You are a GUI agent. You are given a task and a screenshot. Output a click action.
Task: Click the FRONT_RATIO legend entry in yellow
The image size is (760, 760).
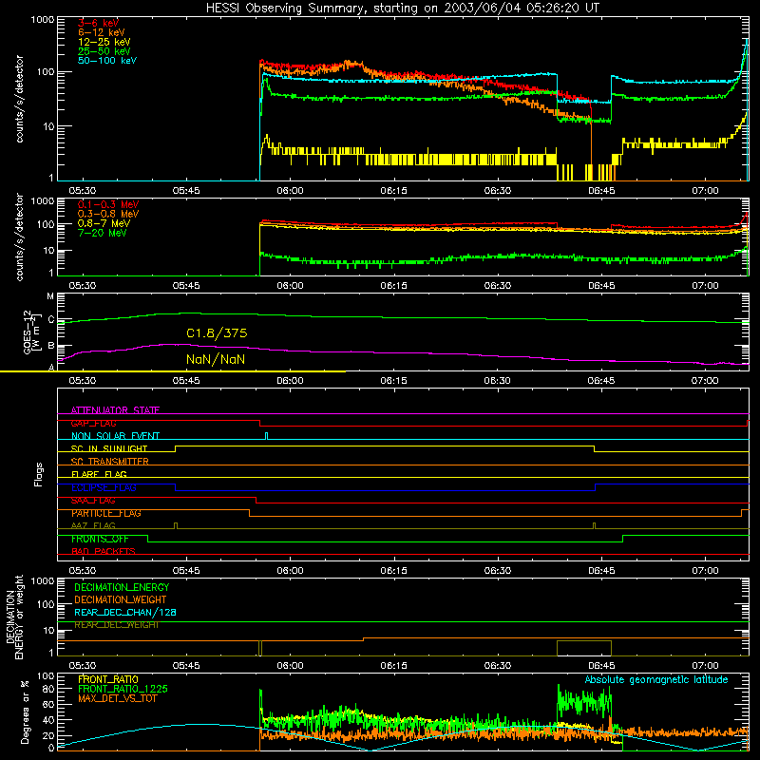pos(108,679)
